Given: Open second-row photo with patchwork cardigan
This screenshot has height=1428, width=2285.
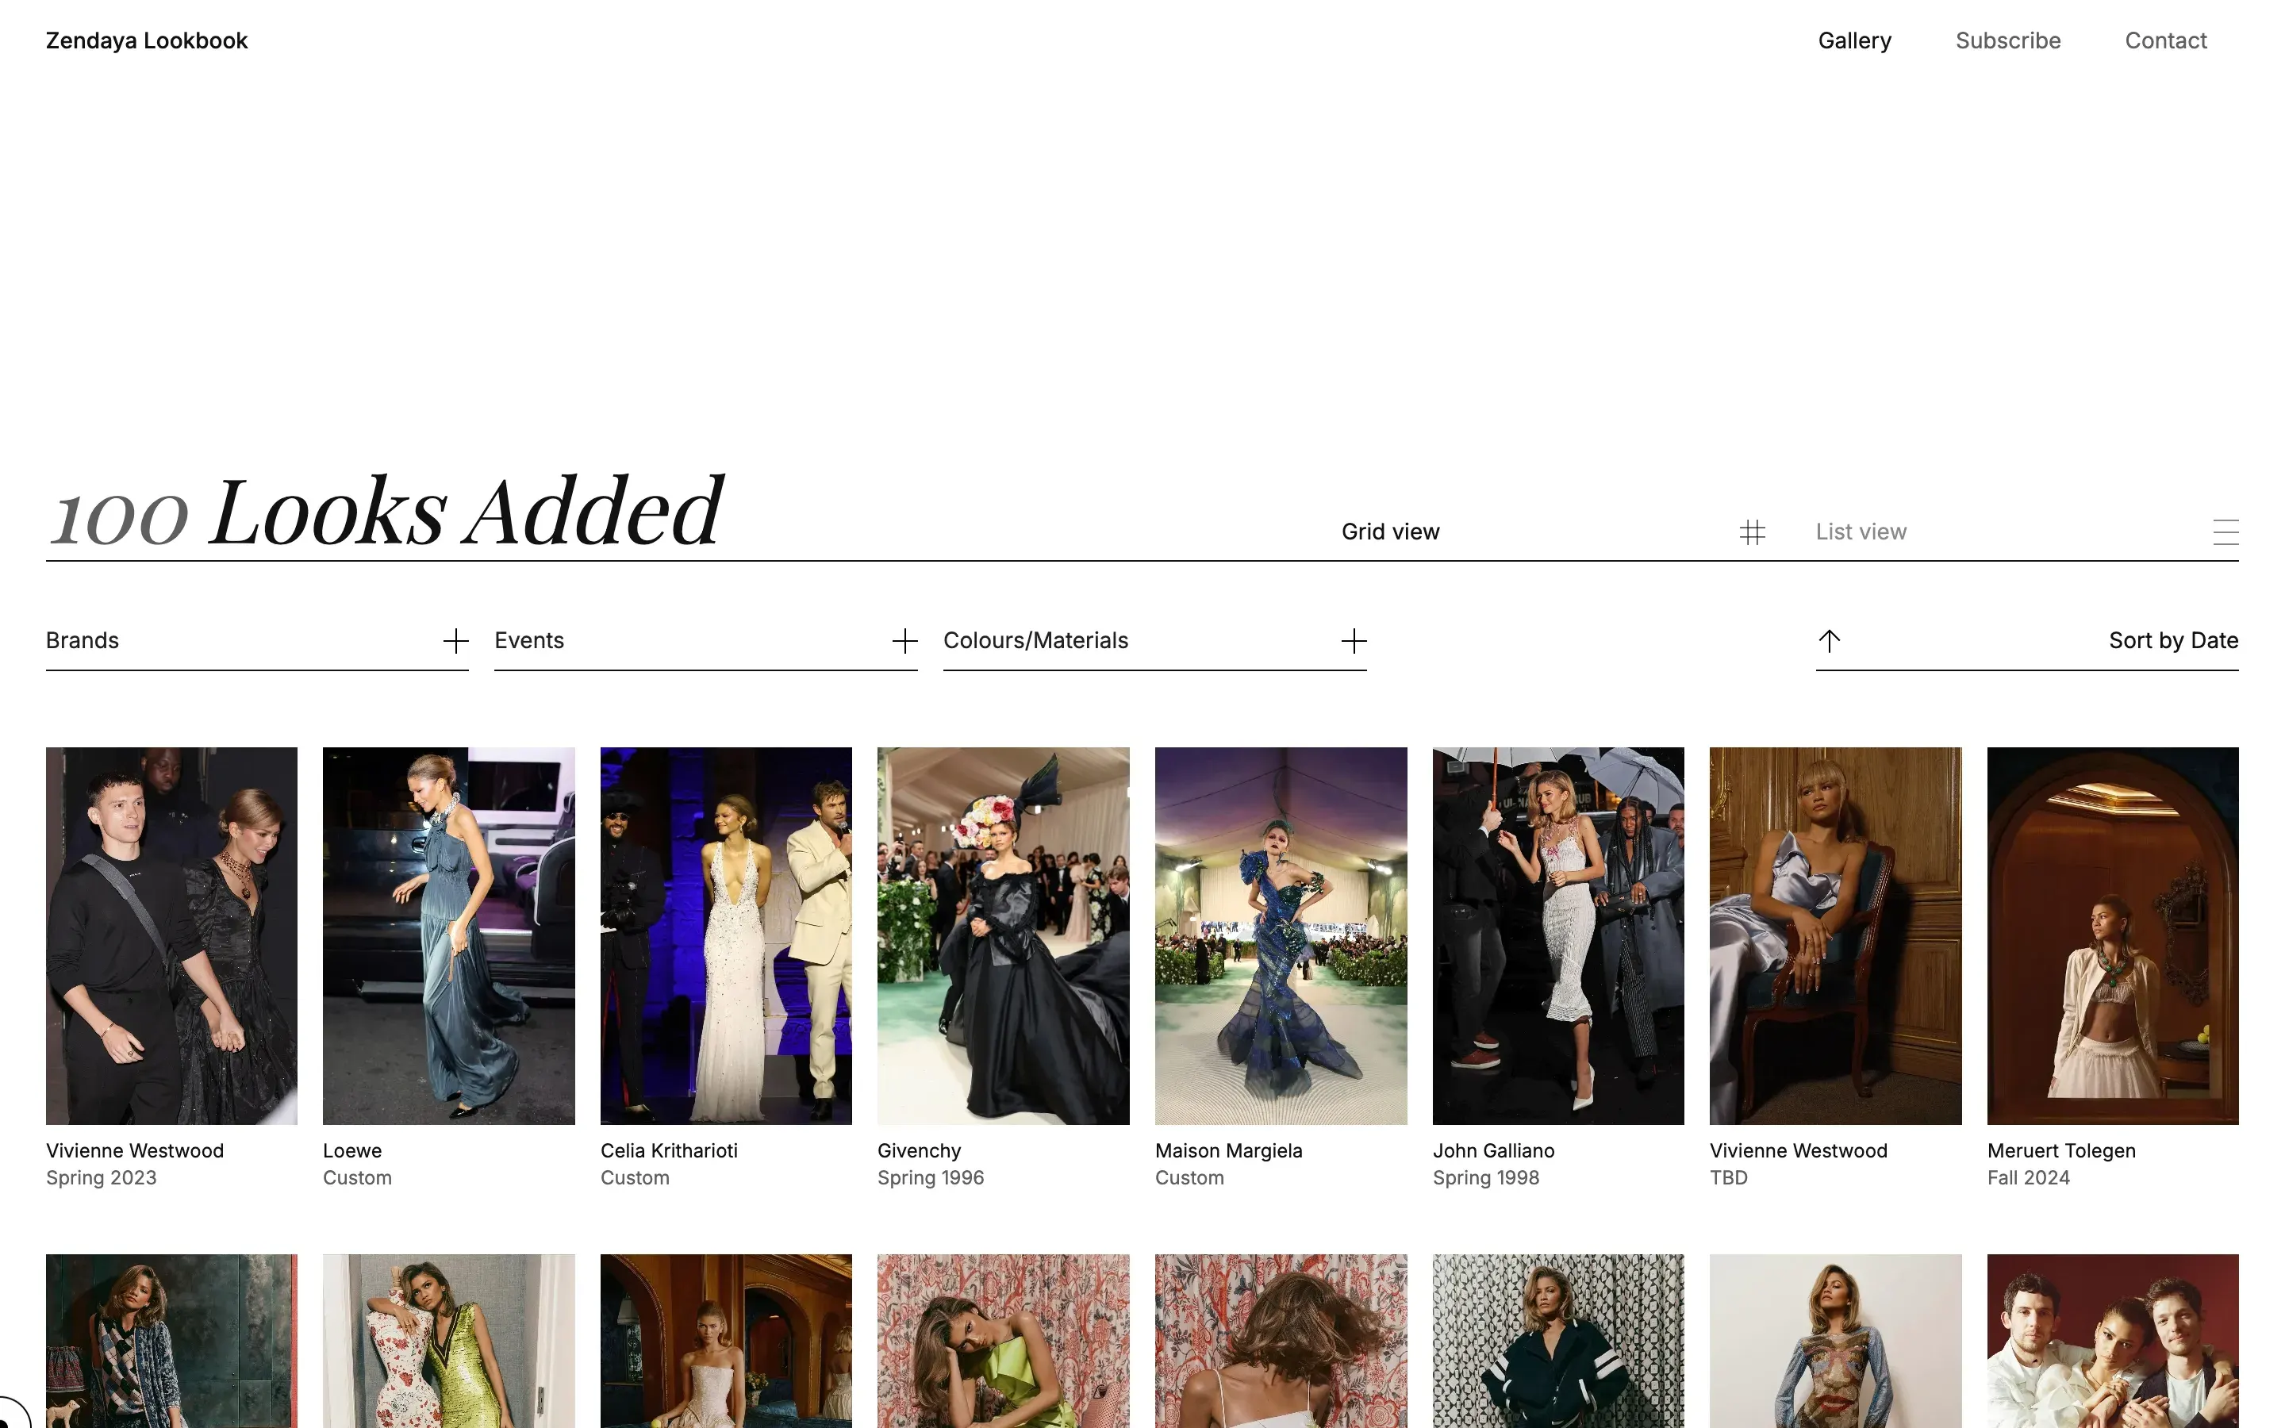Looking at the screenshot, I should coord(171,1341).
